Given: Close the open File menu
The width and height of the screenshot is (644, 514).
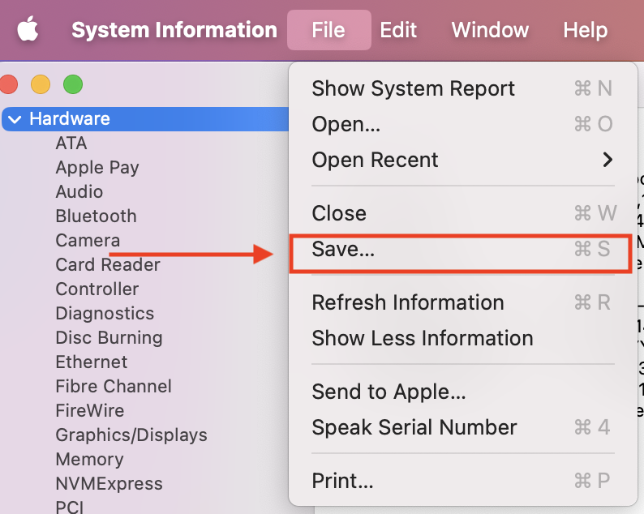Looking at the screenshot, I should click(328, 30).
